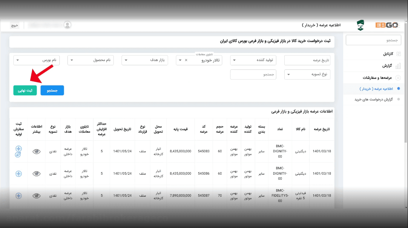Click the نام کالا column header

coord(301,129)
